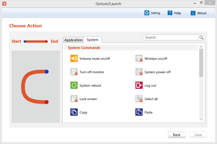Click inside the Search field
This screenshot has height=144, width=217.
coord(171,38)
